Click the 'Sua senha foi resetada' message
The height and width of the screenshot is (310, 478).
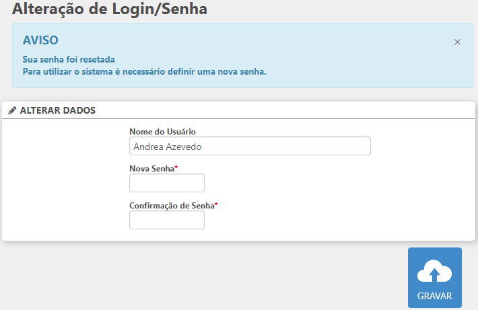tap(69, 59)
